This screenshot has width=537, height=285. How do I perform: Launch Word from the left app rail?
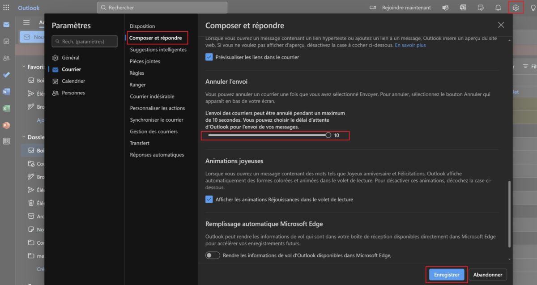[x=6, y=92]
